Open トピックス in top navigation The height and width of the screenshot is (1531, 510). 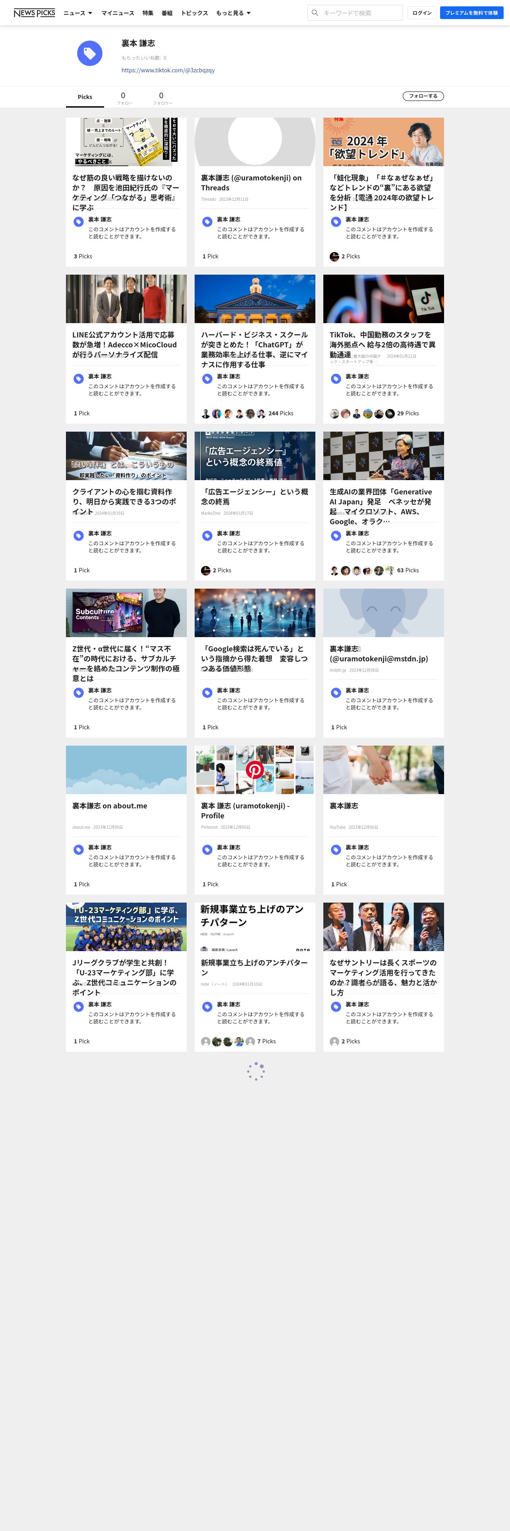tap(194, 12)
